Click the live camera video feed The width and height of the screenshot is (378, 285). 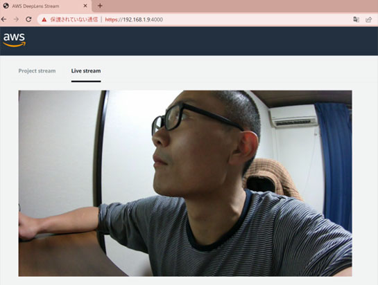tap(185, 183)
